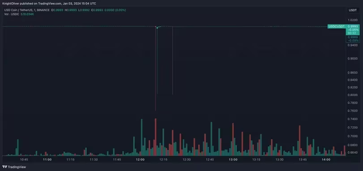Click the 12:15 time axis label
The height and width of the screenshot is (171, 363).
(x=163, y=159)
